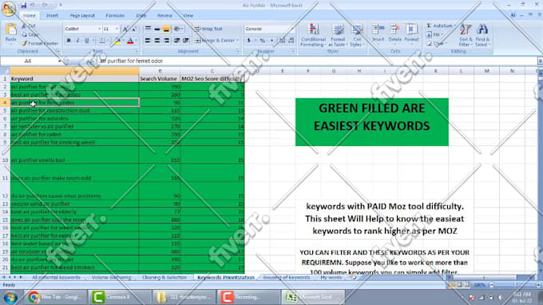Open Conditional Formatting

click(313, 35)
